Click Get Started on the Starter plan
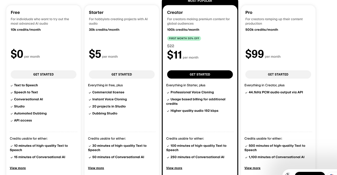The width and height of the screenshot is (337, 175). pos(122,74)
